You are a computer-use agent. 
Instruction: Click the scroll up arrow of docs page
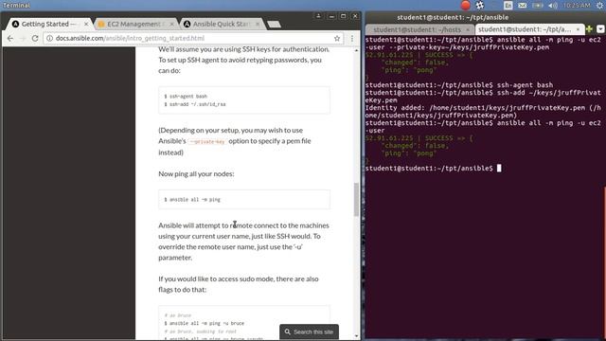[356, 50]
